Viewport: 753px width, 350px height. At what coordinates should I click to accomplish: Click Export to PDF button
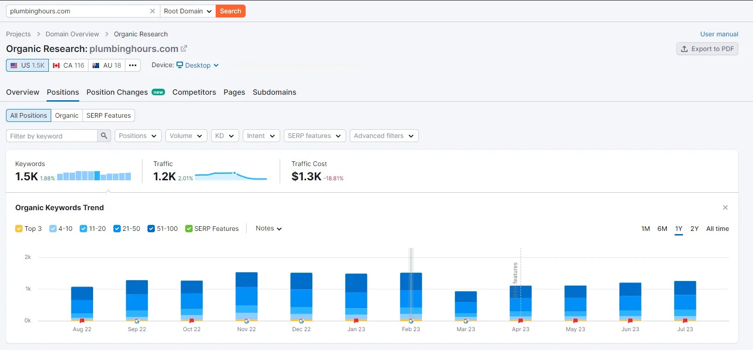pos(707,49)
